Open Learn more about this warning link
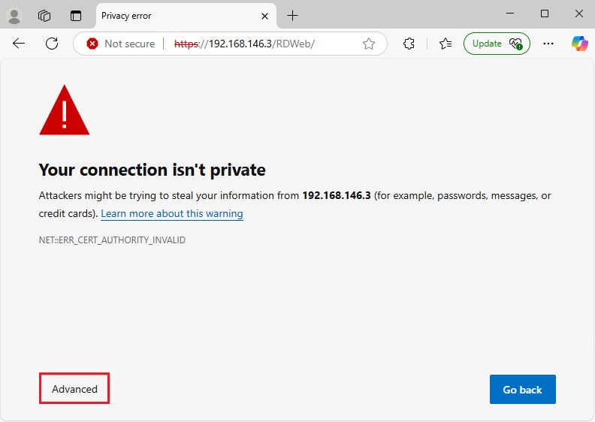This screenshot has height=422, width=595. pos(172,214)
